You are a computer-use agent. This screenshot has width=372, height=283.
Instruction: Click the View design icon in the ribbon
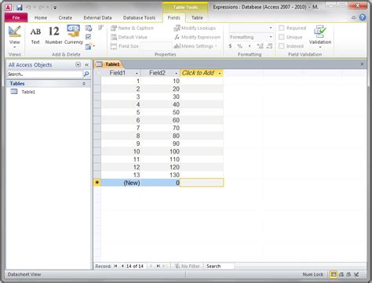[15, 32]
